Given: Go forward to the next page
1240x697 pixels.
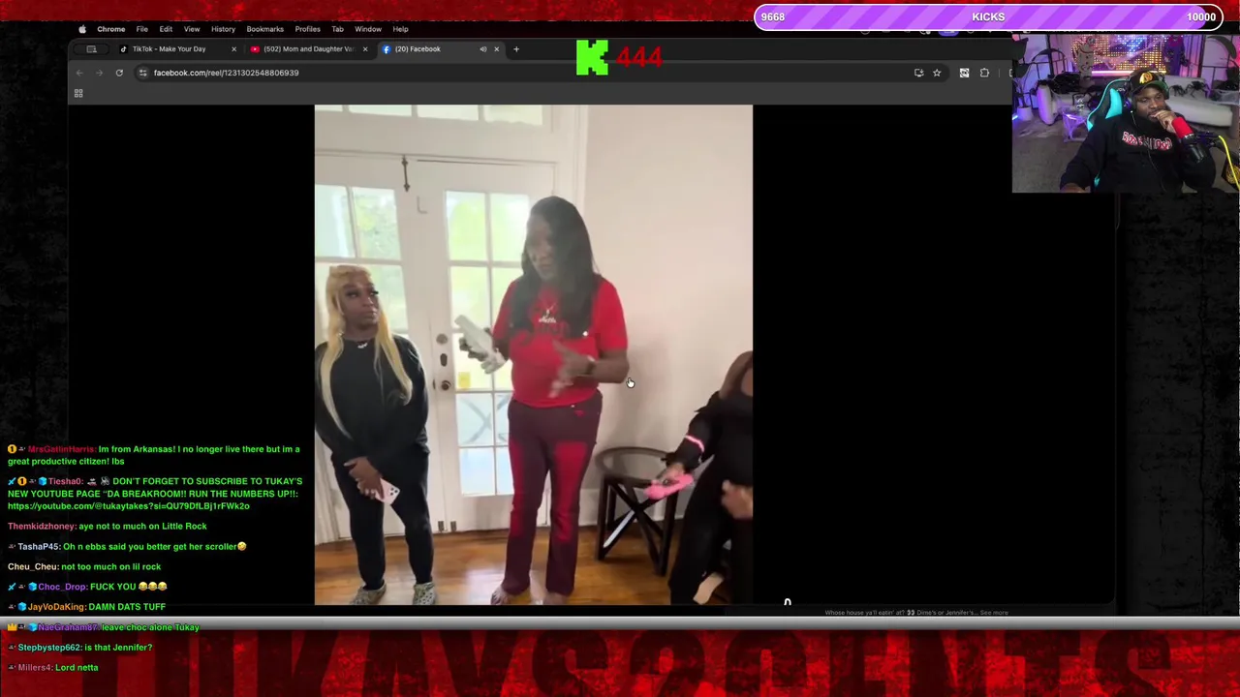Looking at the screenshot, I should [99, 73].
